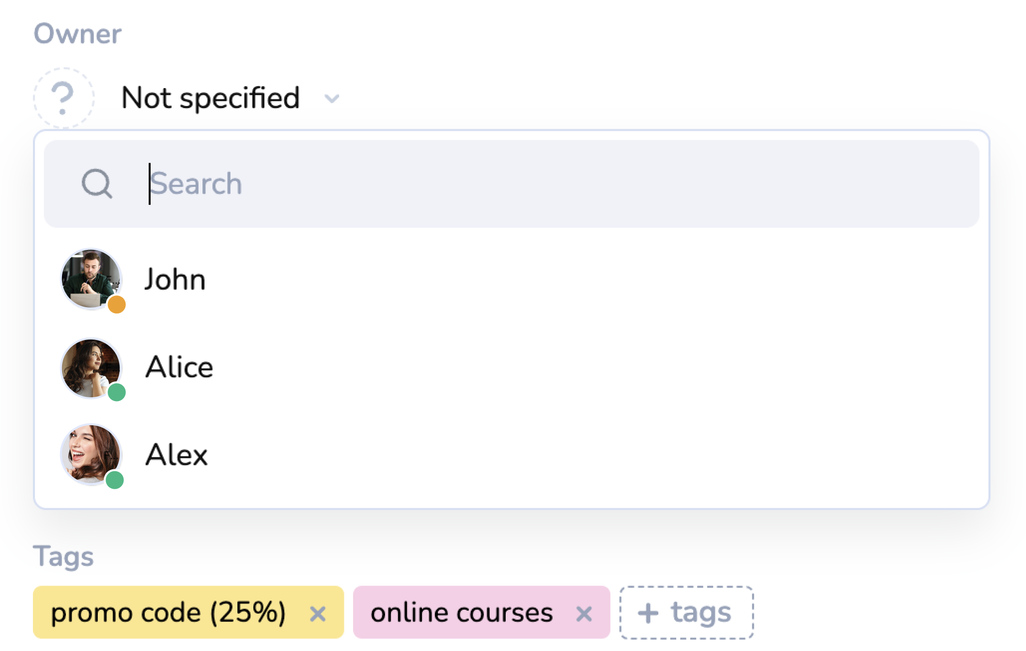Remove the online courses tag
This screenshot has height=651, width=1026.
click(x=584, y=614)
